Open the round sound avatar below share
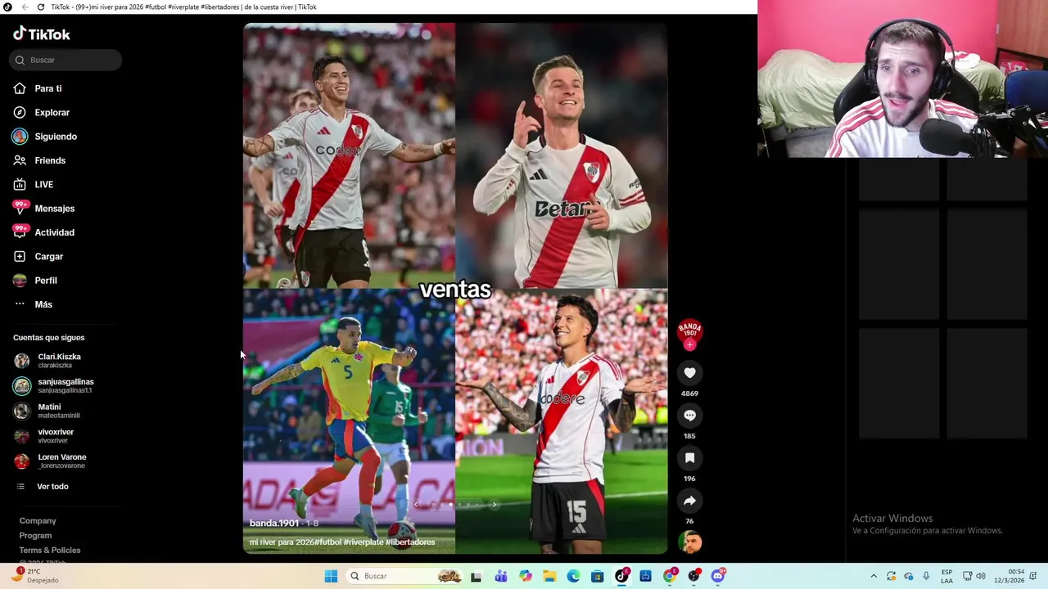This screenshot has height=589, width=1048. (689, 542)
